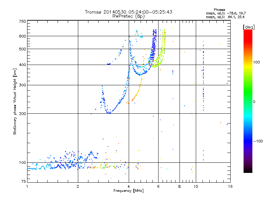Click the subtitle "RwPretec (8p)"

tap(128, 16)
